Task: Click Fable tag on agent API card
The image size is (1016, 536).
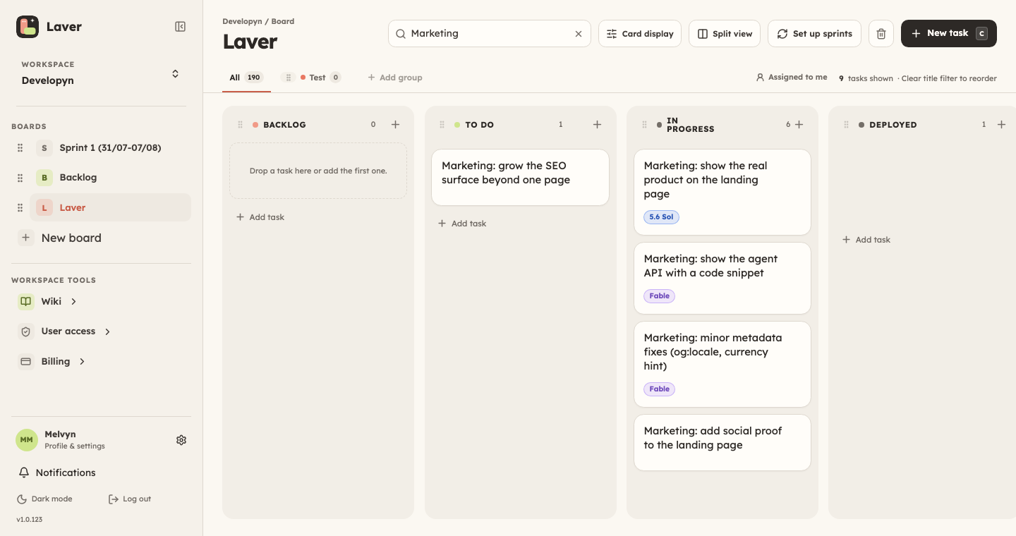Action: (659, 296)
